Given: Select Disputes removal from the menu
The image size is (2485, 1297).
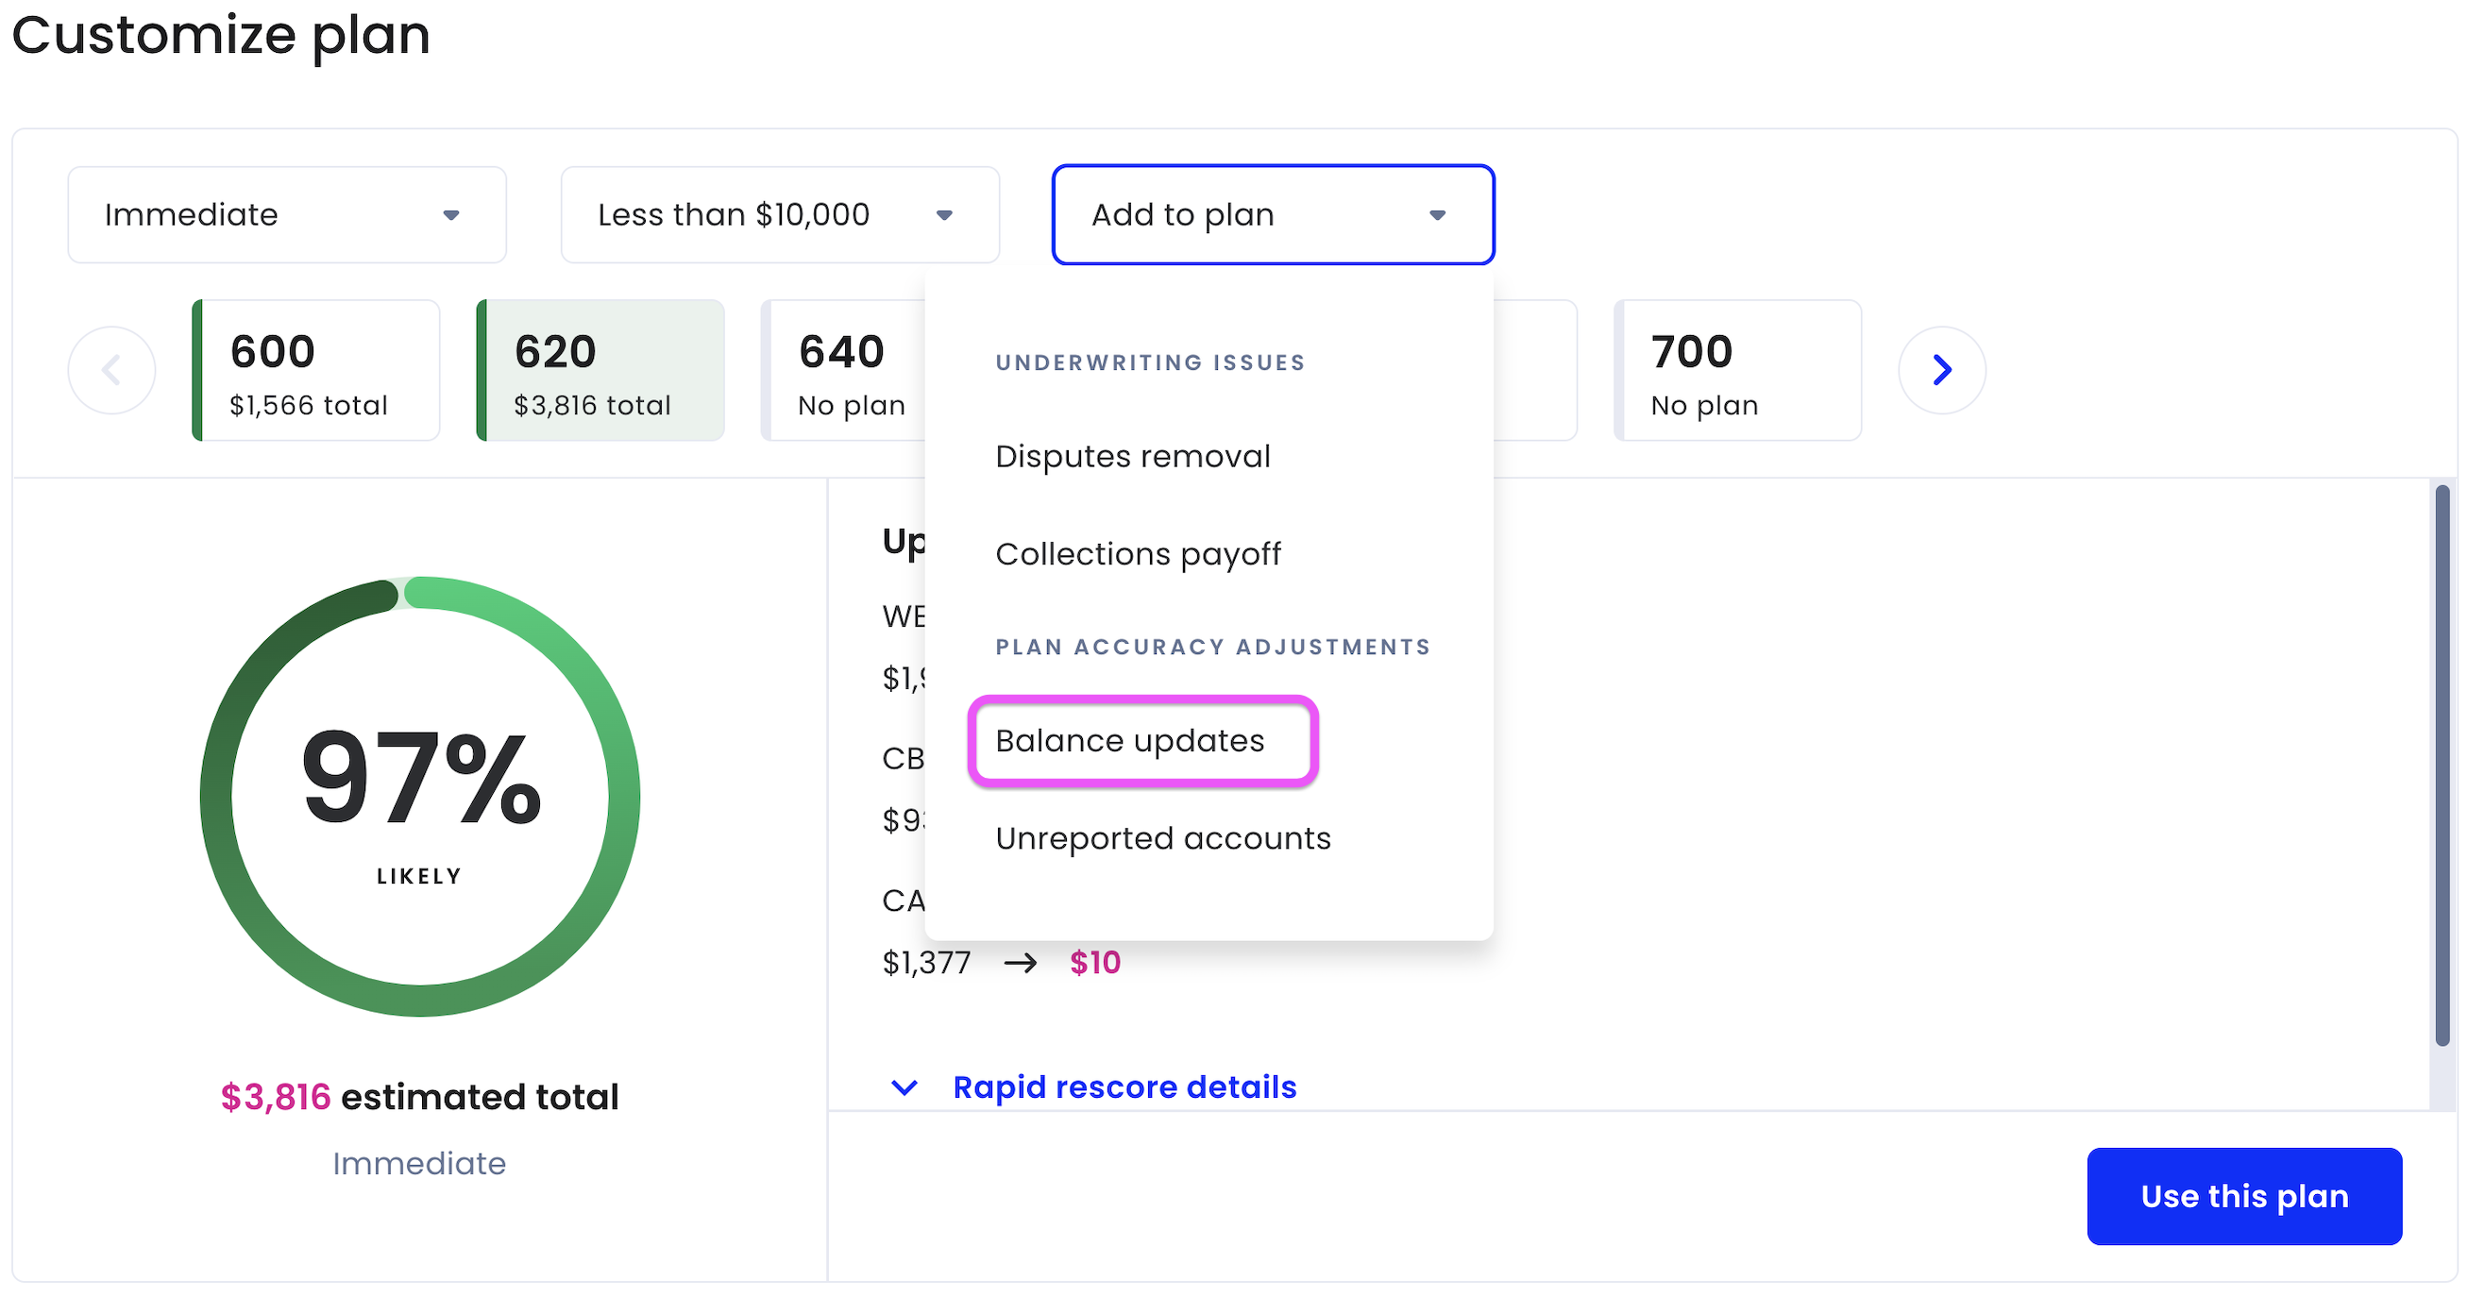Looking at the screenshot, I should [x=1134, y=456].
